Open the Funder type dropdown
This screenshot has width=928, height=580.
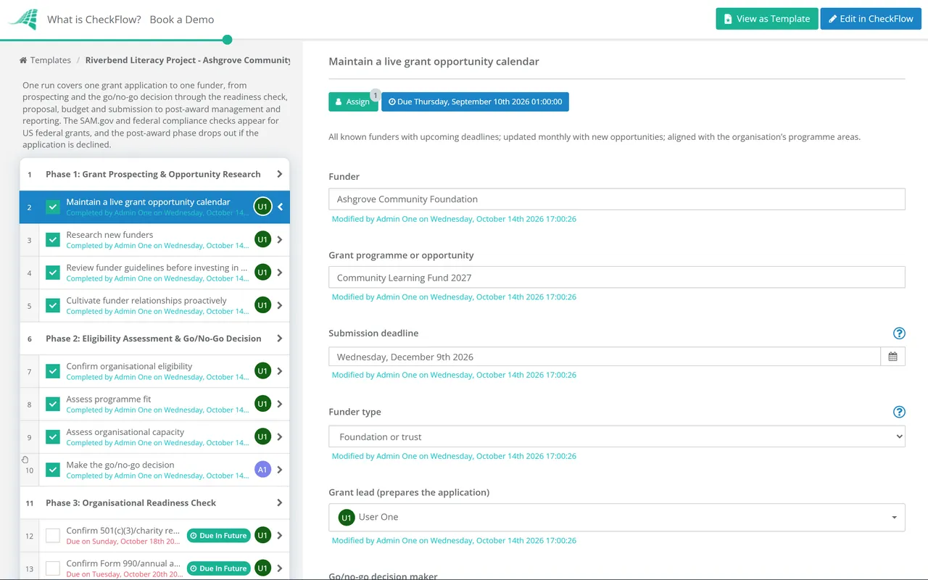click(x=617, y=436)
